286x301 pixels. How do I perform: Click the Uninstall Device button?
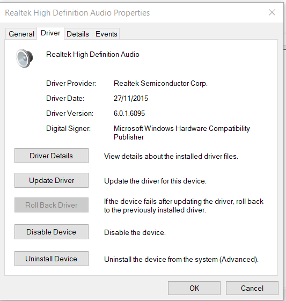(52, 259)
